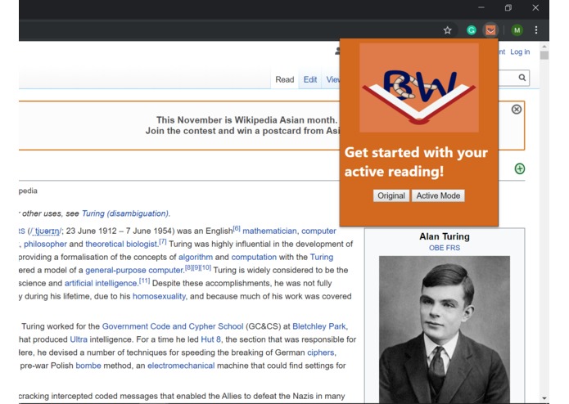Image resolution: width=569 pixels, height=404 pixels.
Task: Open the Alan Turing portrait photo
Action: pyautogui.click(x=445, y=330)
